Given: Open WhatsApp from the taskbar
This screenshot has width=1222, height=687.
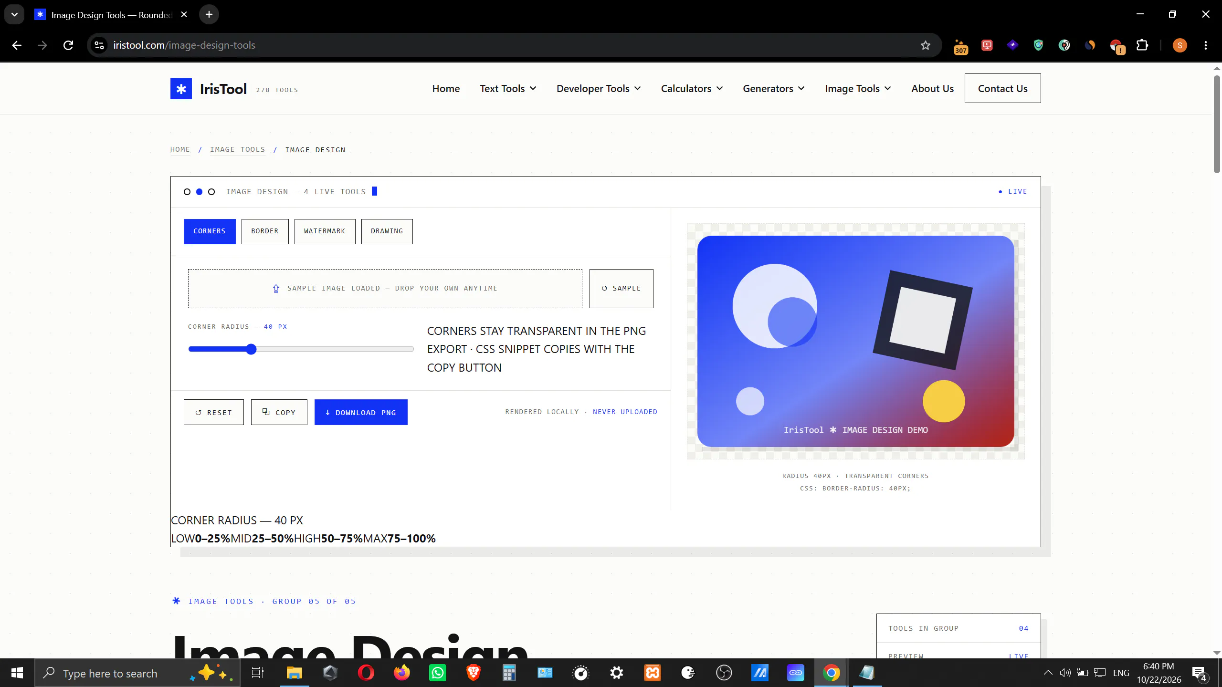Looking at the screenshot, I should [438, 673].
